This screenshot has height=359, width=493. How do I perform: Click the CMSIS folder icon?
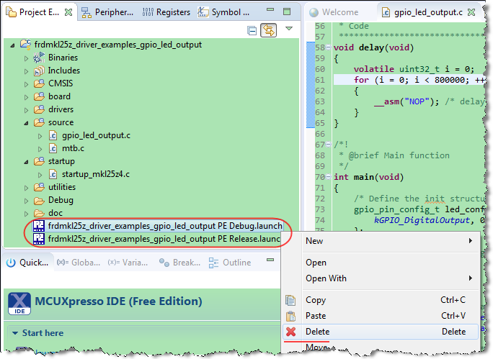pyautogui.click(x=40, y=83)
